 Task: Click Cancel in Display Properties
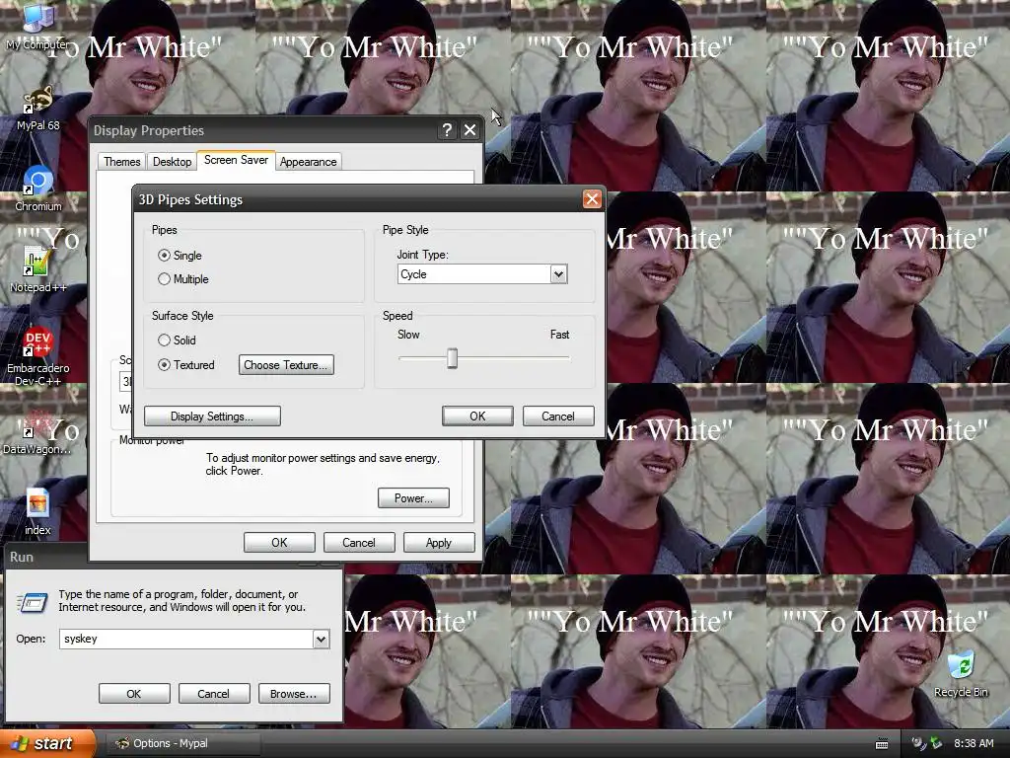click(359, 543)
